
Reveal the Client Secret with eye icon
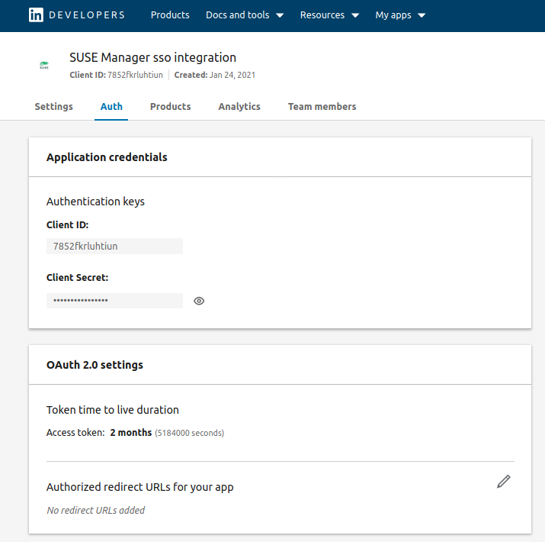199,301
